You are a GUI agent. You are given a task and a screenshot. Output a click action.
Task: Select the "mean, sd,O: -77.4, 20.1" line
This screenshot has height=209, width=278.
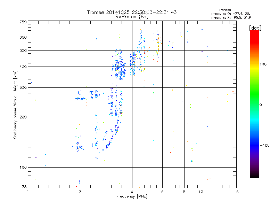coord(231,14)
